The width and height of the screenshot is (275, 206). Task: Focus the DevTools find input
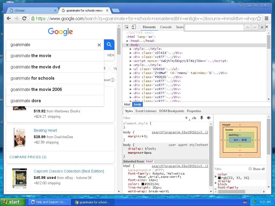(214, 27)
